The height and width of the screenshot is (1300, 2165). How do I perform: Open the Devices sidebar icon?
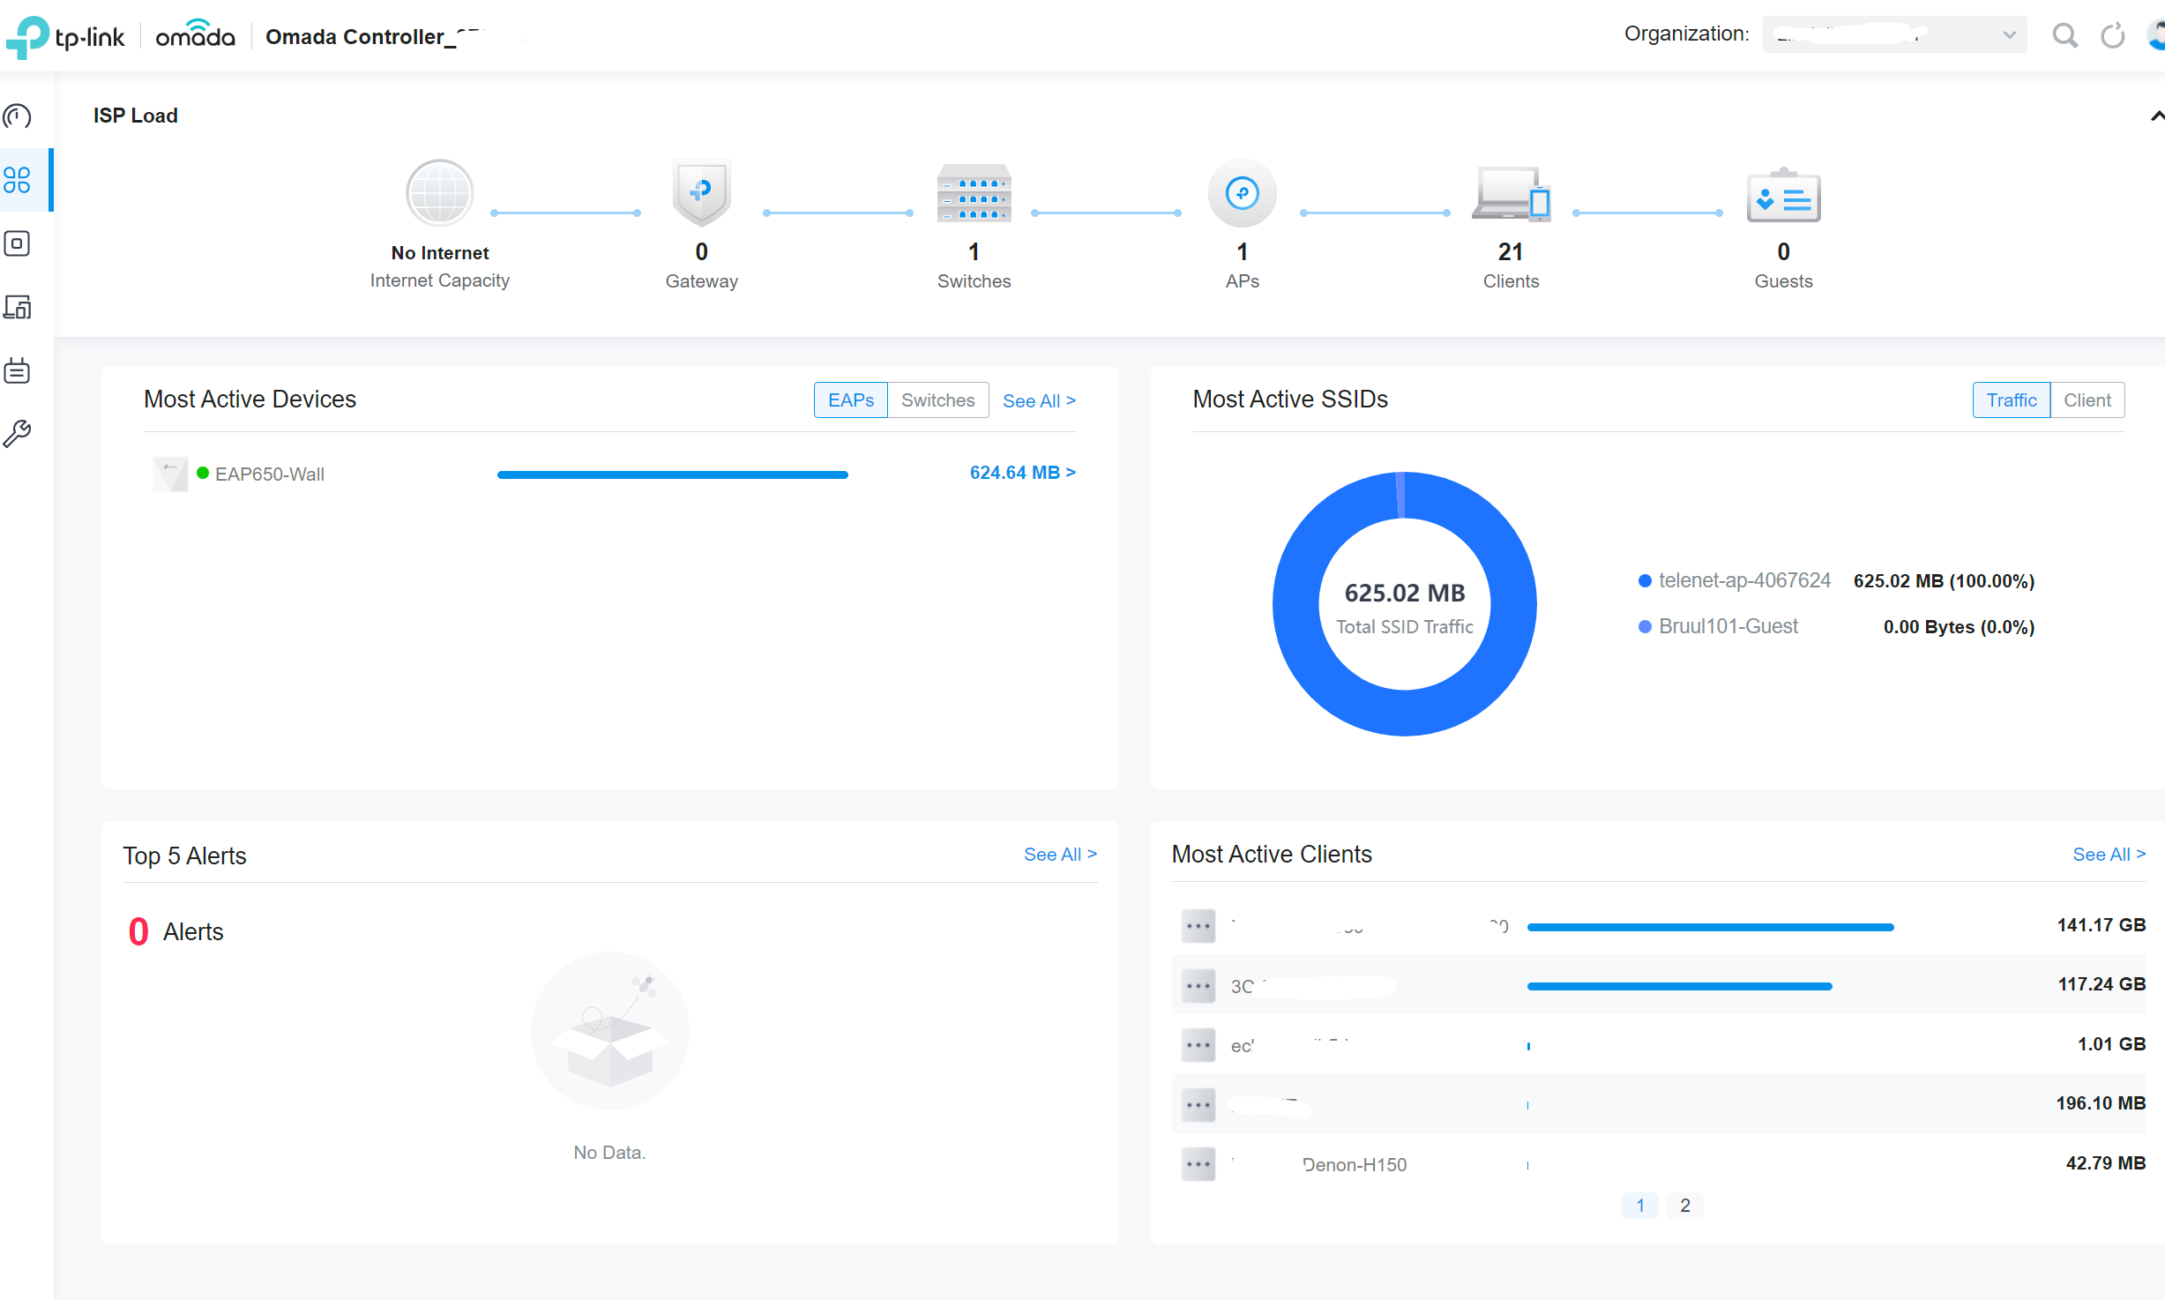click(18, 307)
